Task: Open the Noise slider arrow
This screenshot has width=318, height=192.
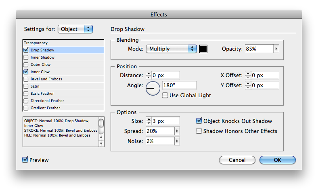Action: pyautogui.click(x=177, y=141)
